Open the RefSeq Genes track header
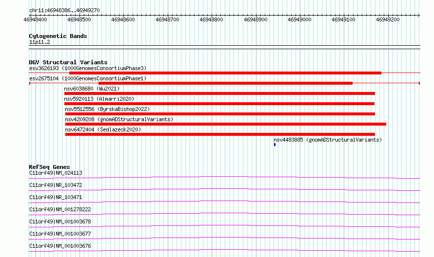434x257 pixels. pyautogui.click(x=49, y=167)
